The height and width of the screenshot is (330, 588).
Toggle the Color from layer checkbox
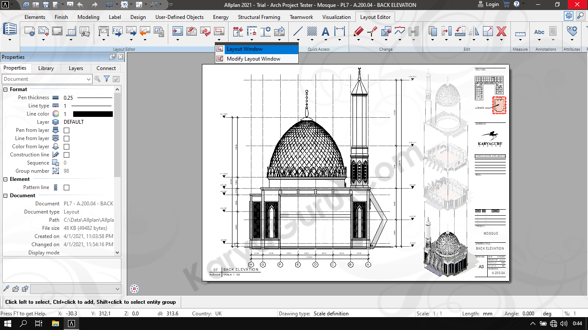coord(67,147)
